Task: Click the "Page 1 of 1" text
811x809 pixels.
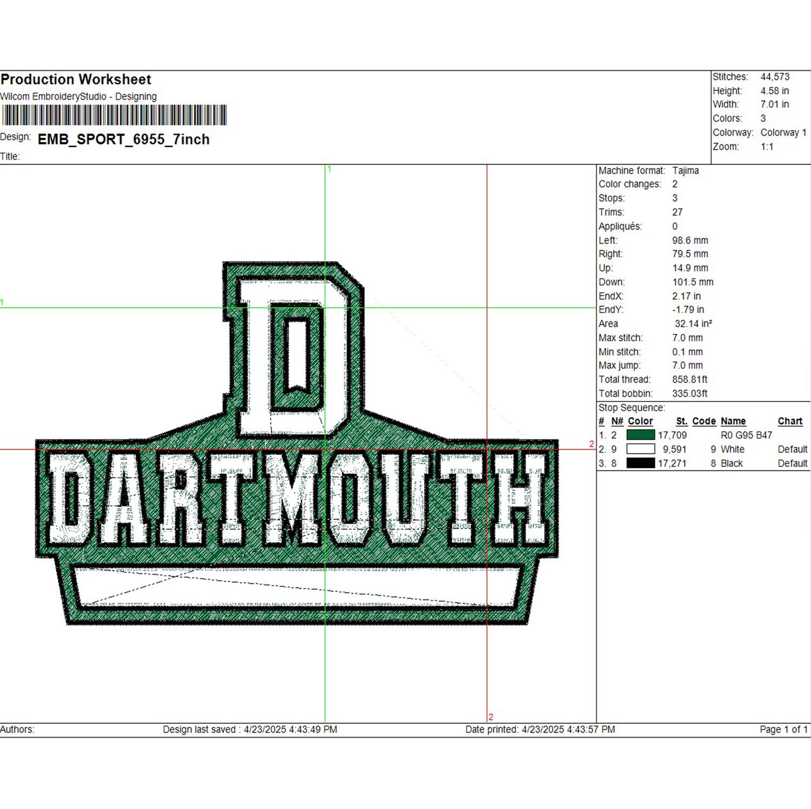Action: pyautogui.click(x=784, y=729)
